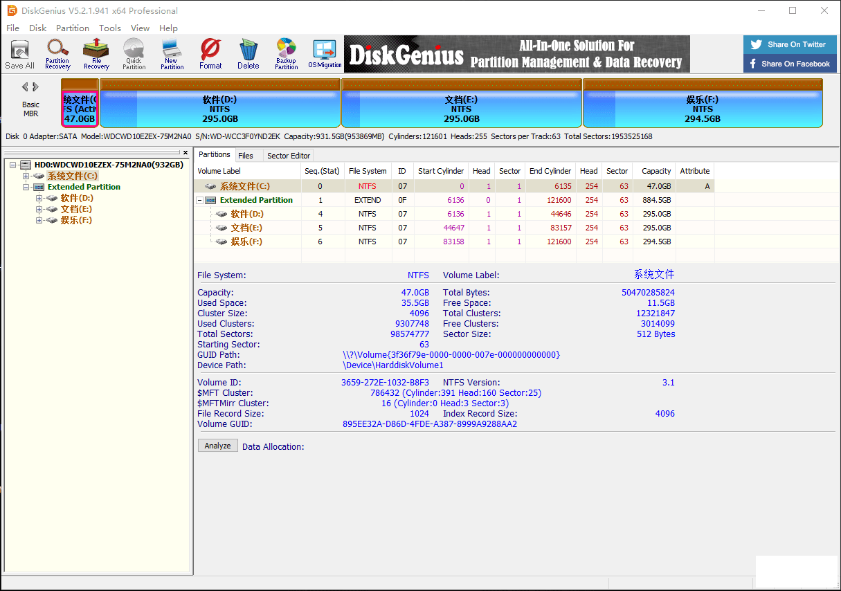Select 娱乐(F:) partition bar segment
Viewport: 841px width, 591px height.
pos(703,104)
